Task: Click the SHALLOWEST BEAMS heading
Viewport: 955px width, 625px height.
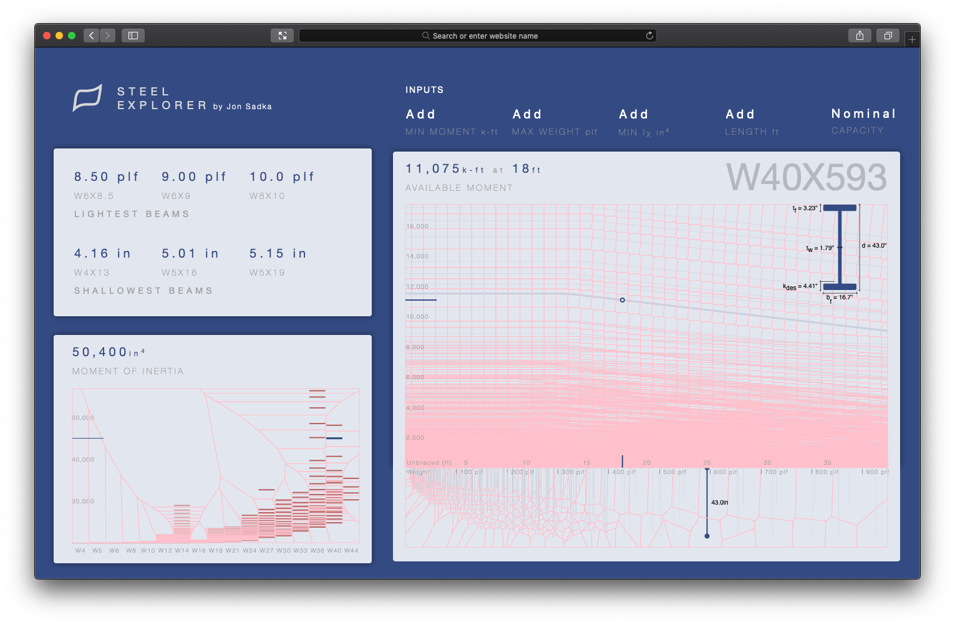Action: (143, 291)
